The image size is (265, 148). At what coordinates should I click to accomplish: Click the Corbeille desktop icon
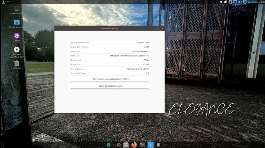coord(17,65)
